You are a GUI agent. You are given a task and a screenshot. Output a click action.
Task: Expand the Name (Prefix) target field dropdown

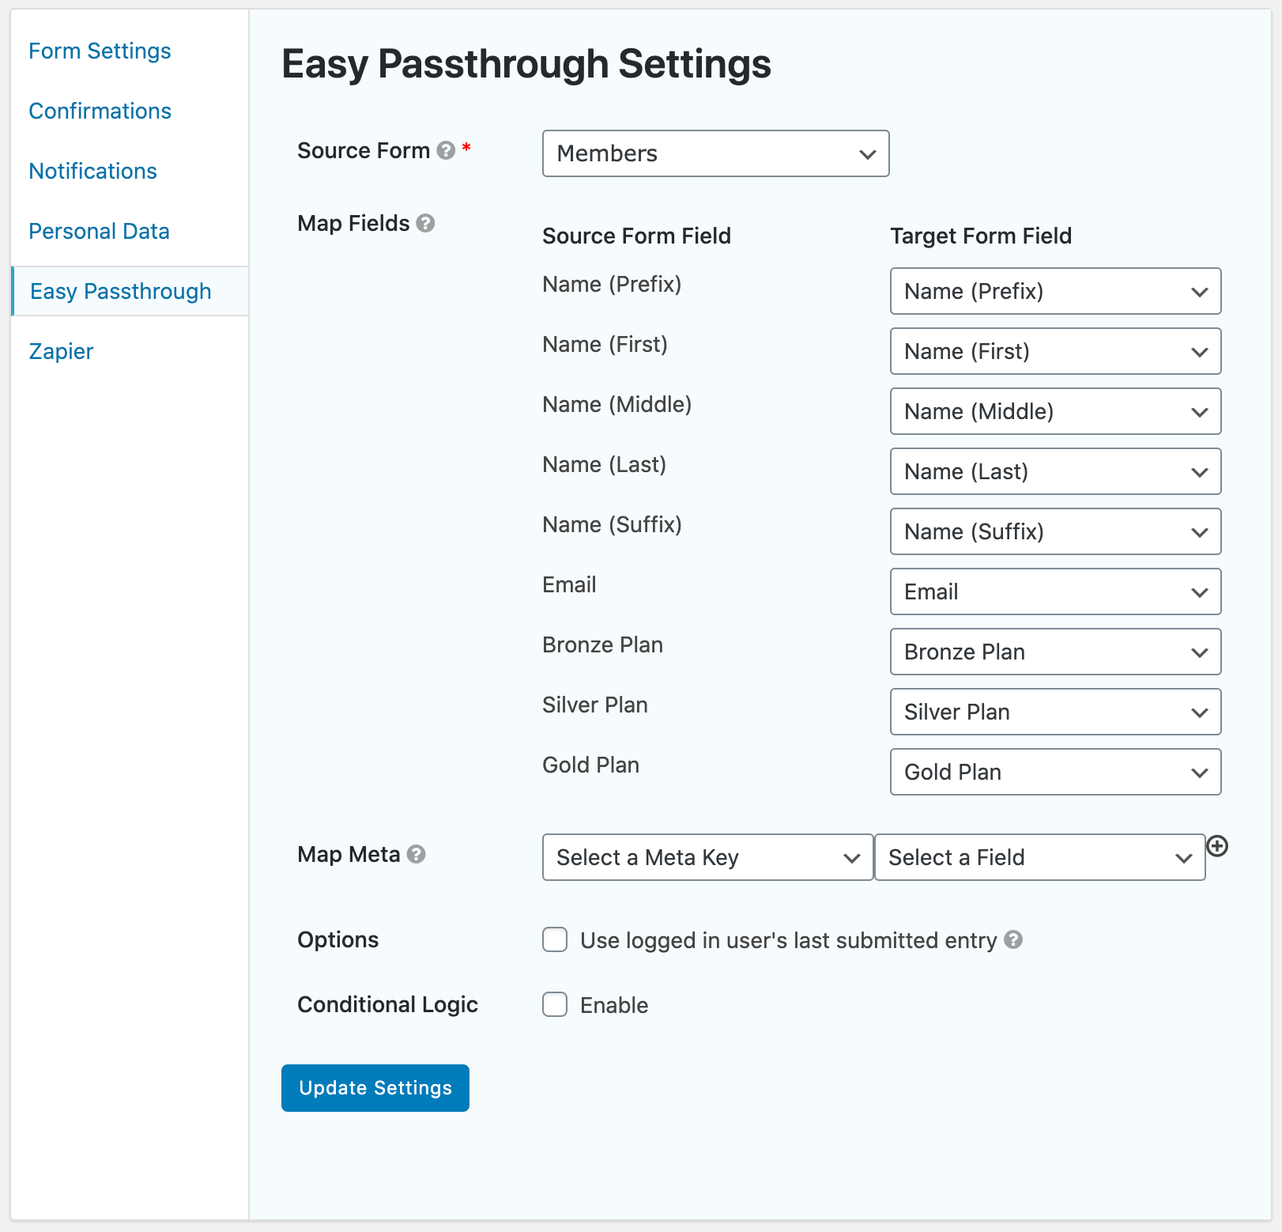coord(1056,291)
